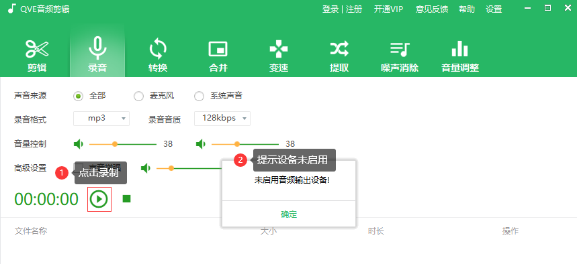Image resolution: width=577 pixels, height=264 pixels.
Task: Open the 录音音质 128kbps dropdown
Action: pos(222,119)
